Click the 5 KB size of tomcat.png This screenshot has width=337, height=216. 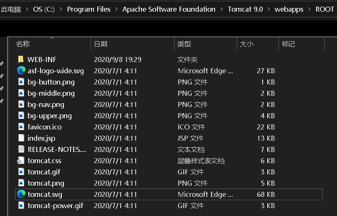tap(268, 183)
